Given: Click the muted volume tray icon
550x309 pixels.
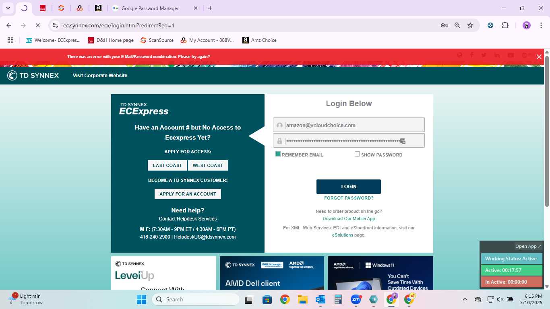Looking at the screenshot, I should (500, 299).
